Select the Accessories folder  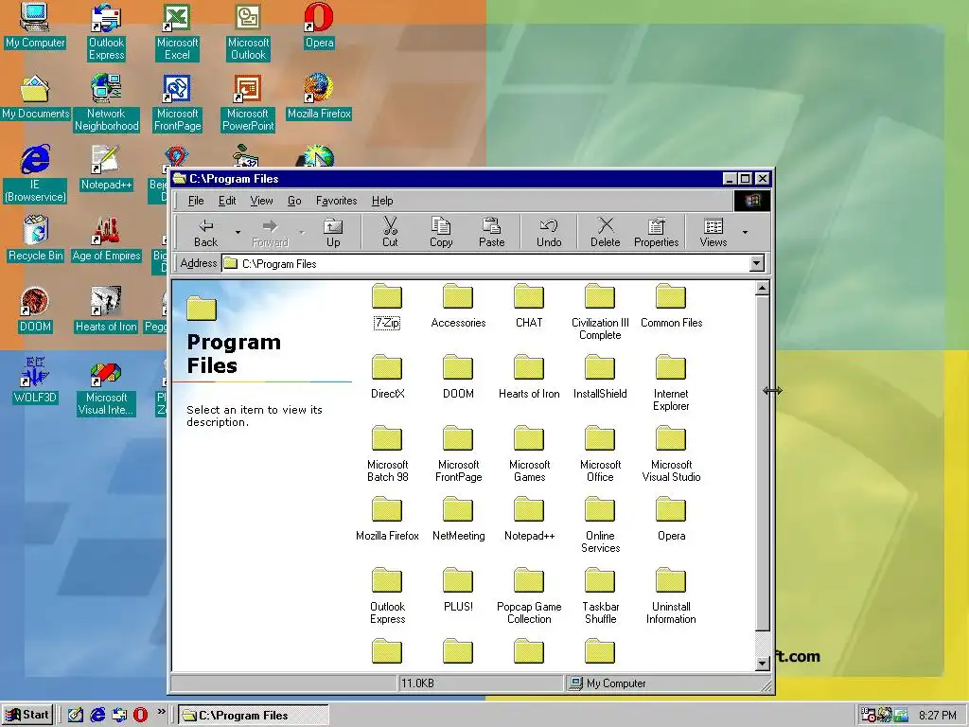(x=458, y=307)
